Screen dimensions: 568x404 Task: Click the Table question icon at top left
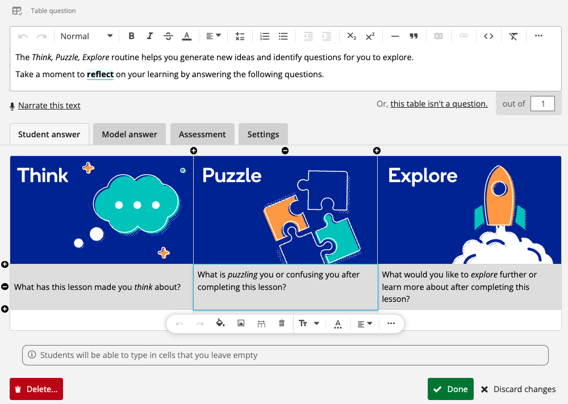(17, 11)
